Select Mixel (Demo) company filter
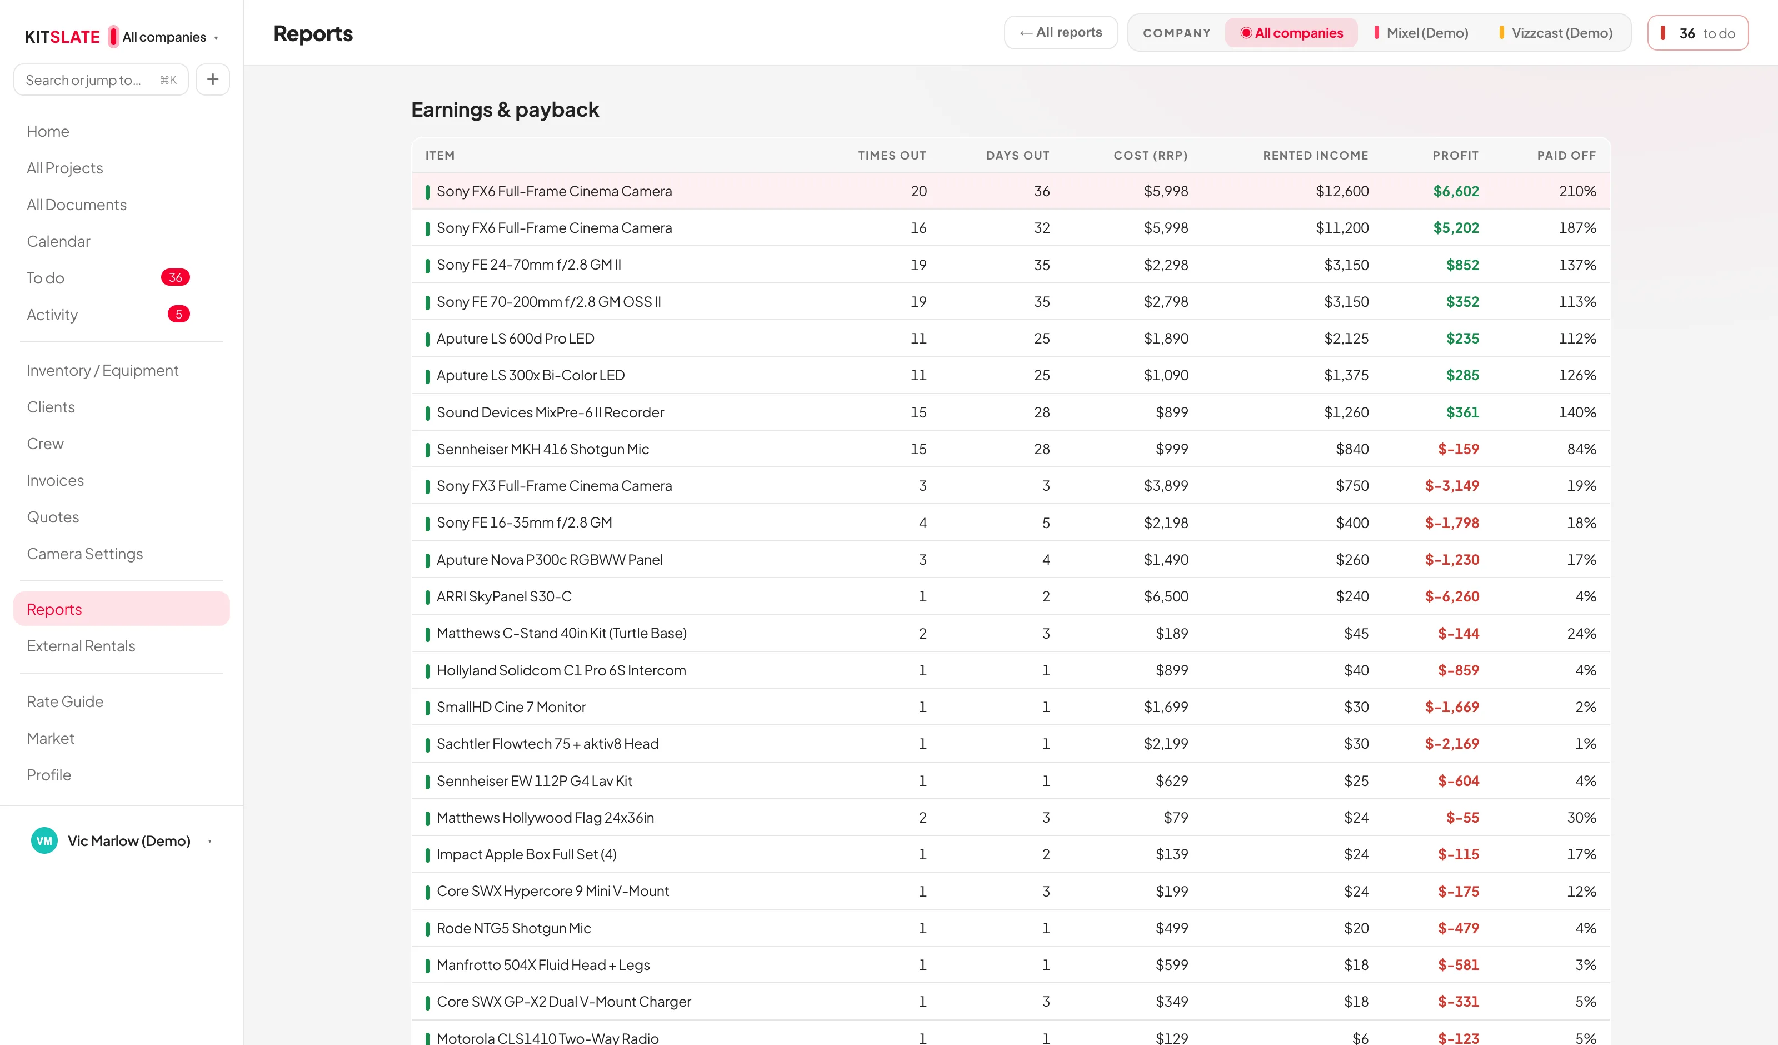This screenshot has height=1045, width=1778. (1421, 33)
